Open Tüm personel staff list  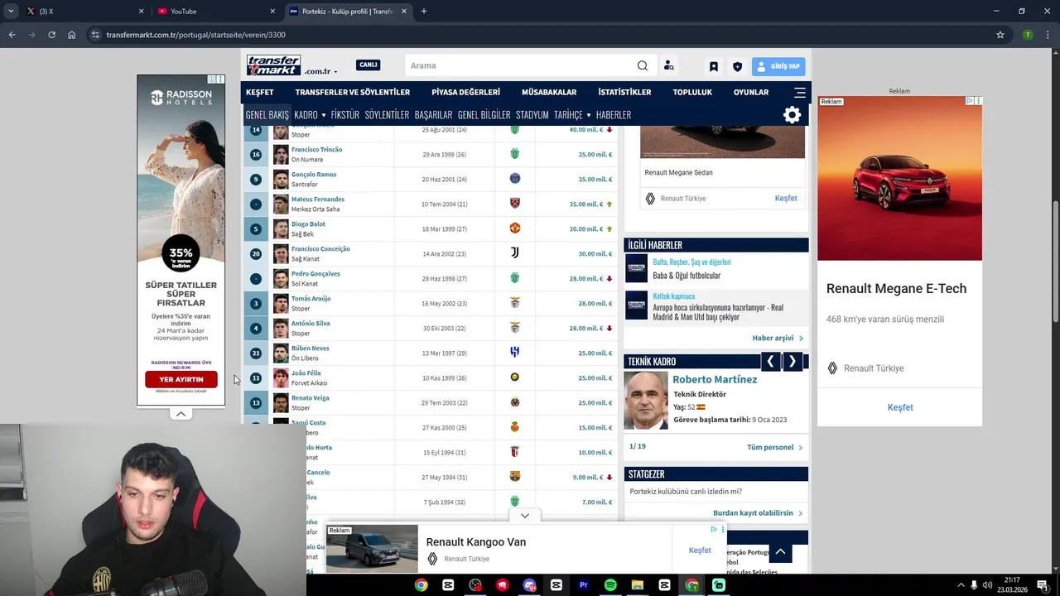[x=775, y=447]
